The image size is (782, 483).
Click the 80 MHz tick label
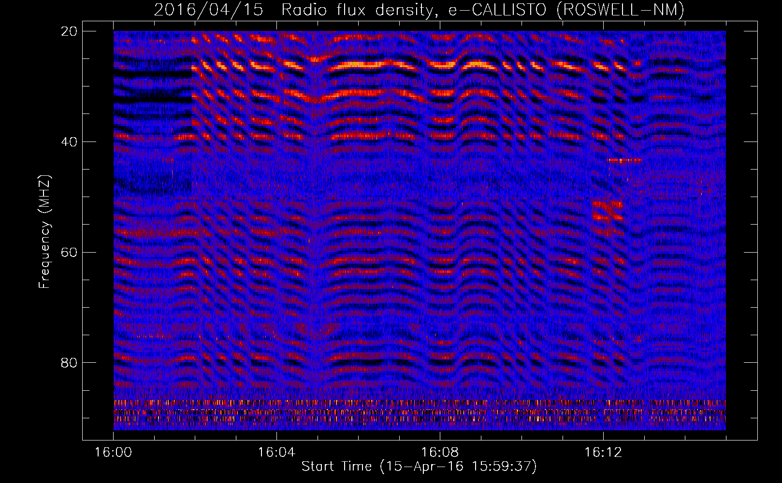(70, 363)
